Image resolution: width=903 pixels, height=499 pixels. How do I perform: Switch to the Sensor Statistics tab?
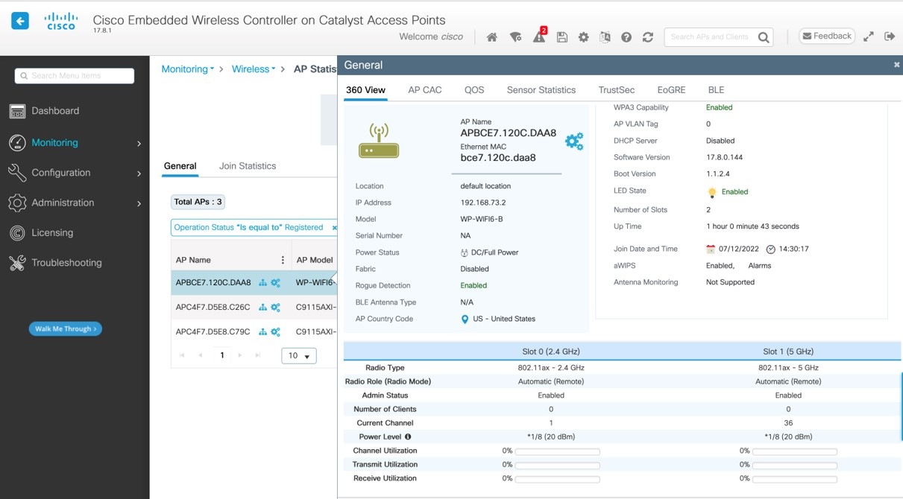[x=541, y=90]
